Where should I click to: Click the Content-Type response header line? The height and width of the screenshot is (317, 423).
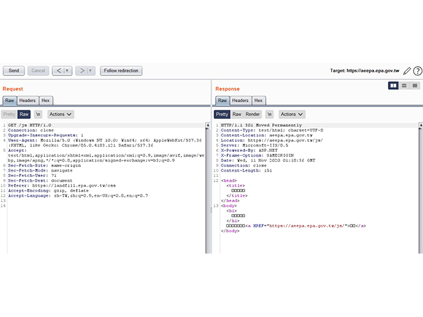[272, 130]
